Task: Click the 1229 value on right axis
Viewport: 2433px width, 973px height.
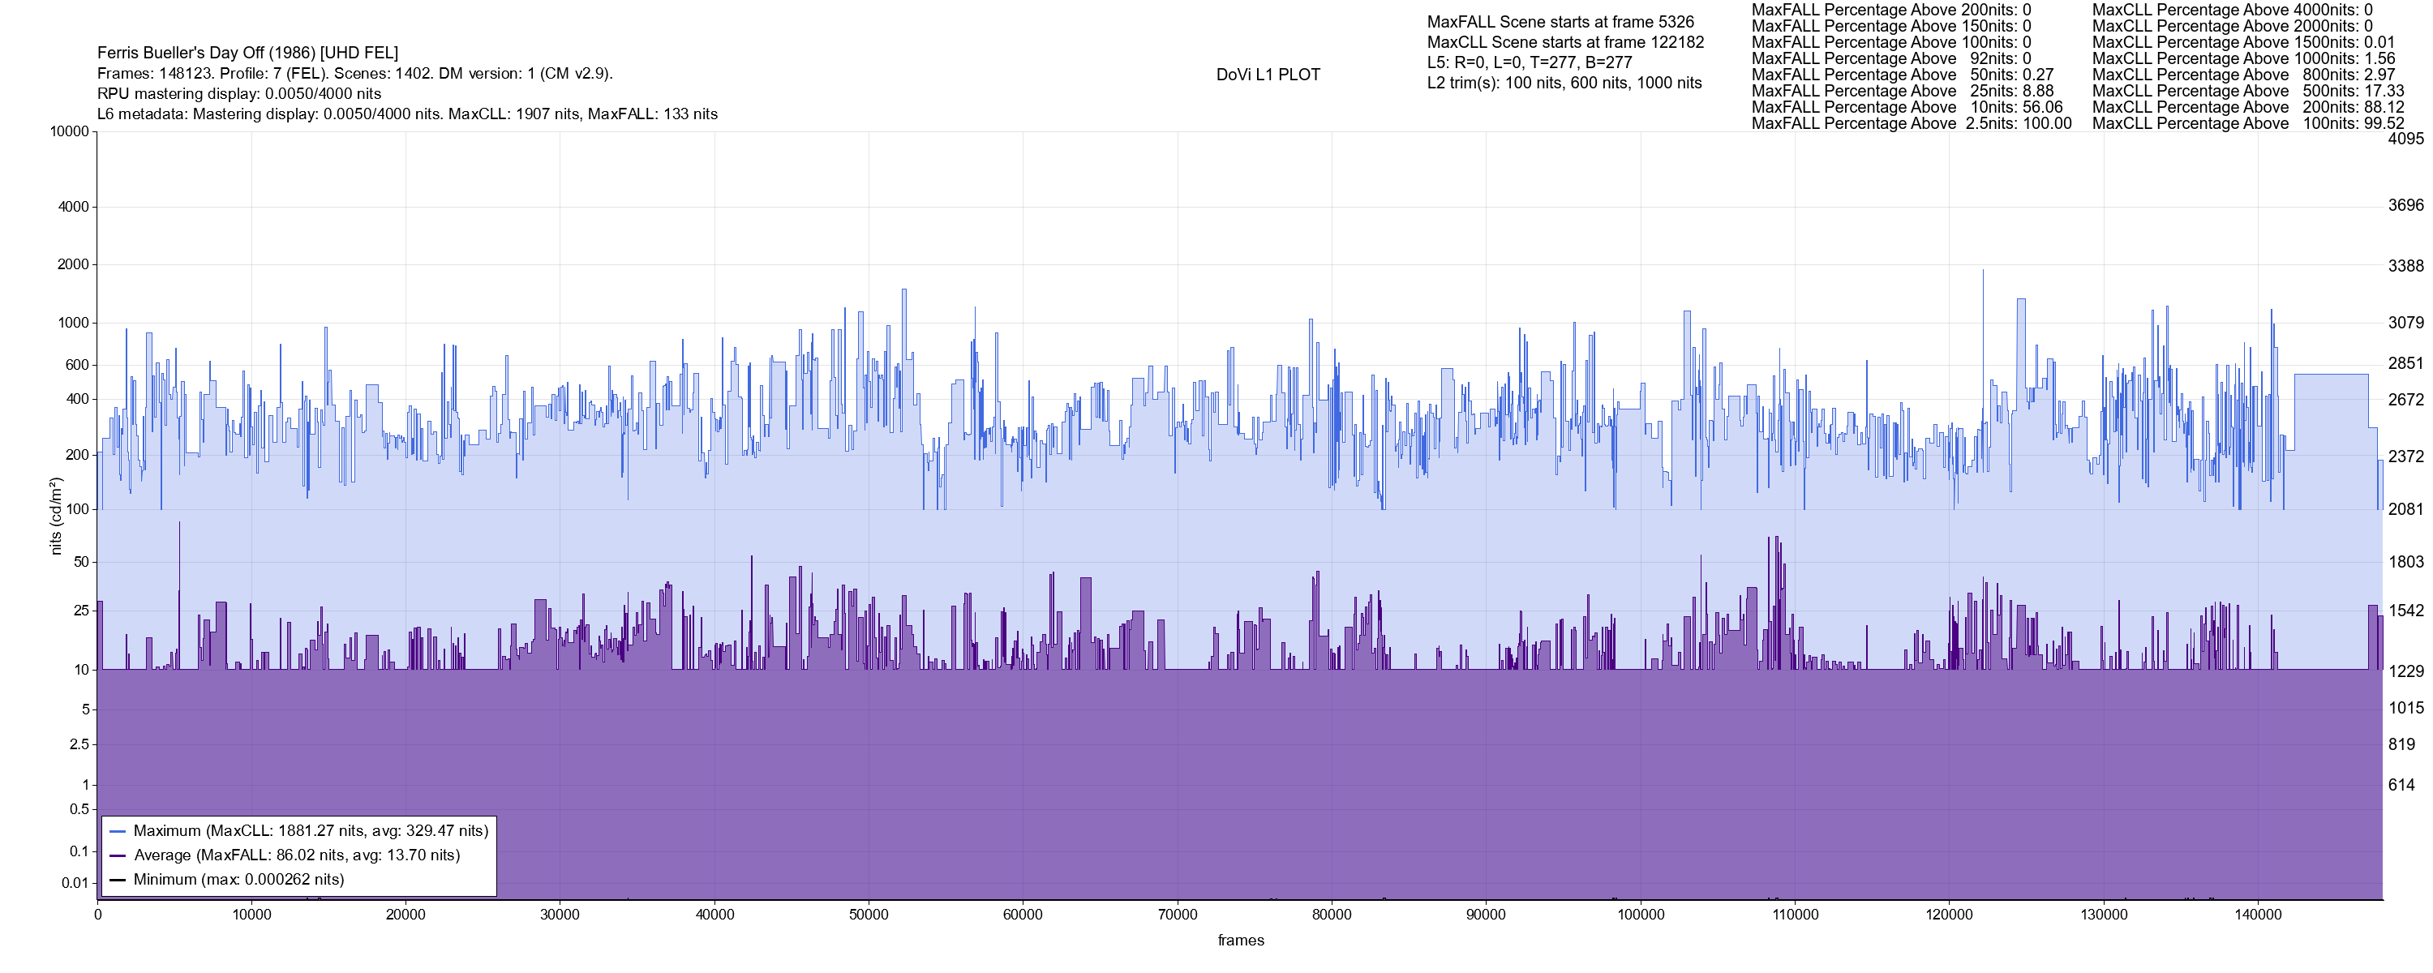Action: [2405, 671]
